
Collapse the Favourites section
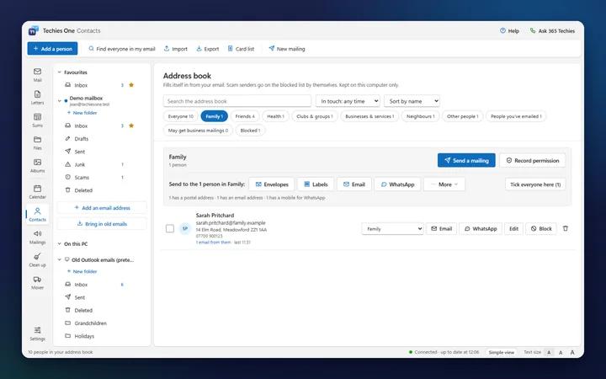[60, 72]
